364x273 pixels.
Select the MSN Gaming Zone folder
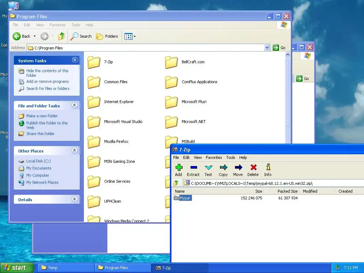pyautogui.click(x=111, y=162)
